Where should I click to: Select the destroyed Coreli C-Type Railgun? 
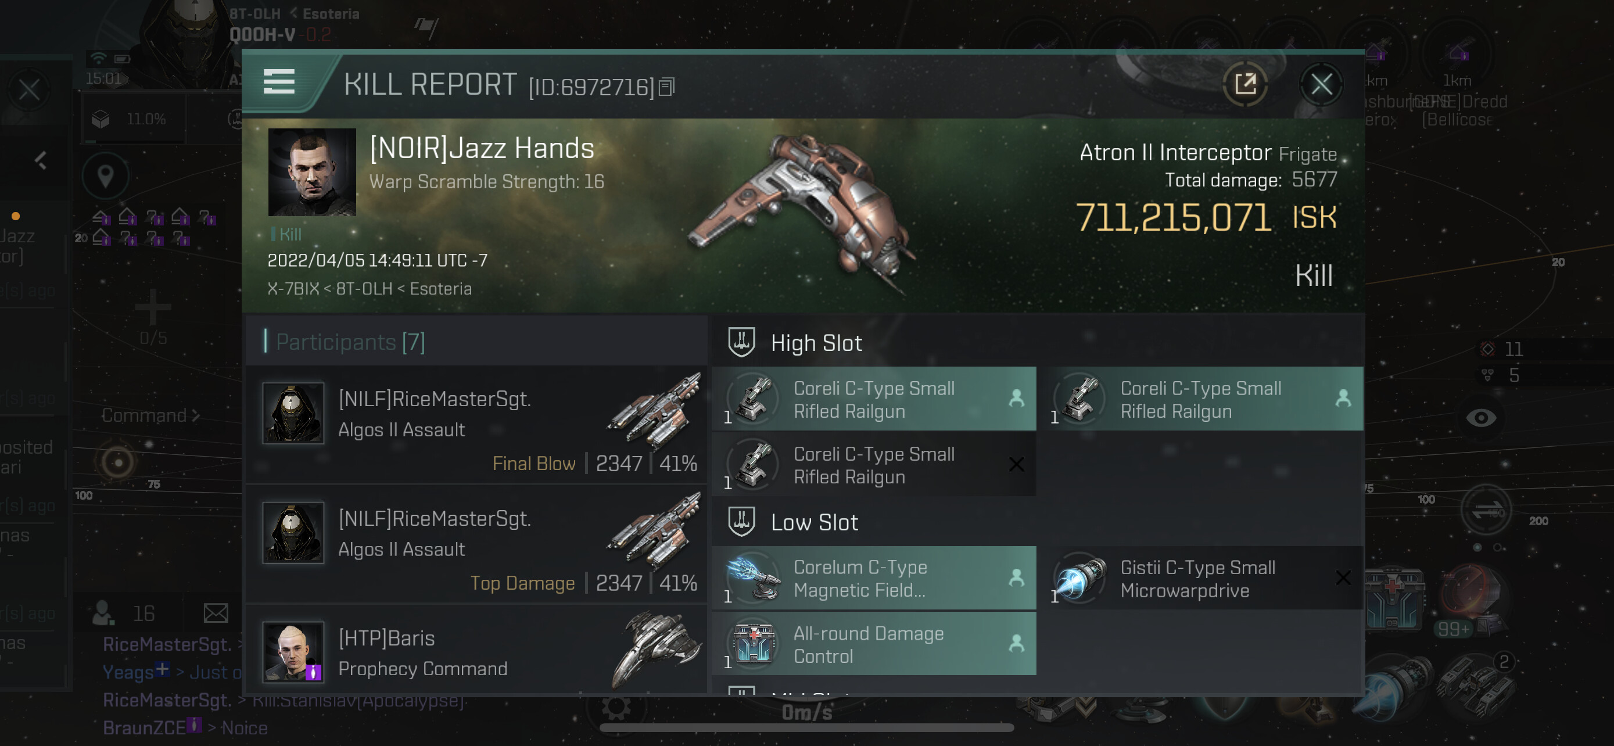coord(874,465)
